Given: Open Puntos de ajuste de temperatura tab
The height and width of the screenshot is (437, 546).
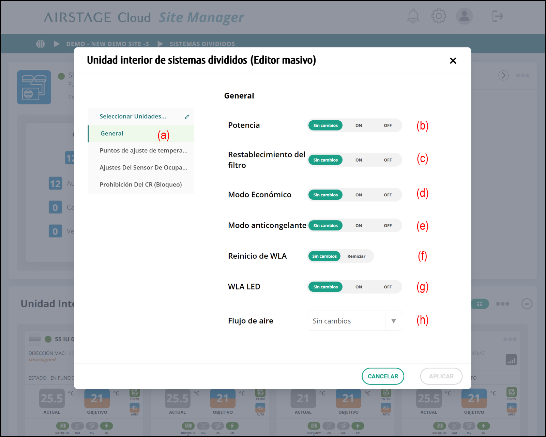Looking at the screenshot, I should pos(143,151).
